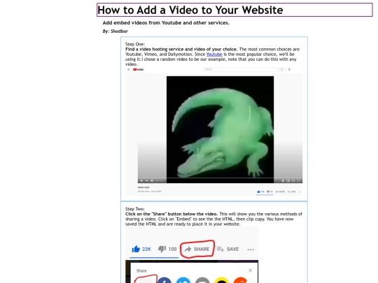Click the small like icon under the video title
Screen dimensions: 378x283
[x=259, y=191]
